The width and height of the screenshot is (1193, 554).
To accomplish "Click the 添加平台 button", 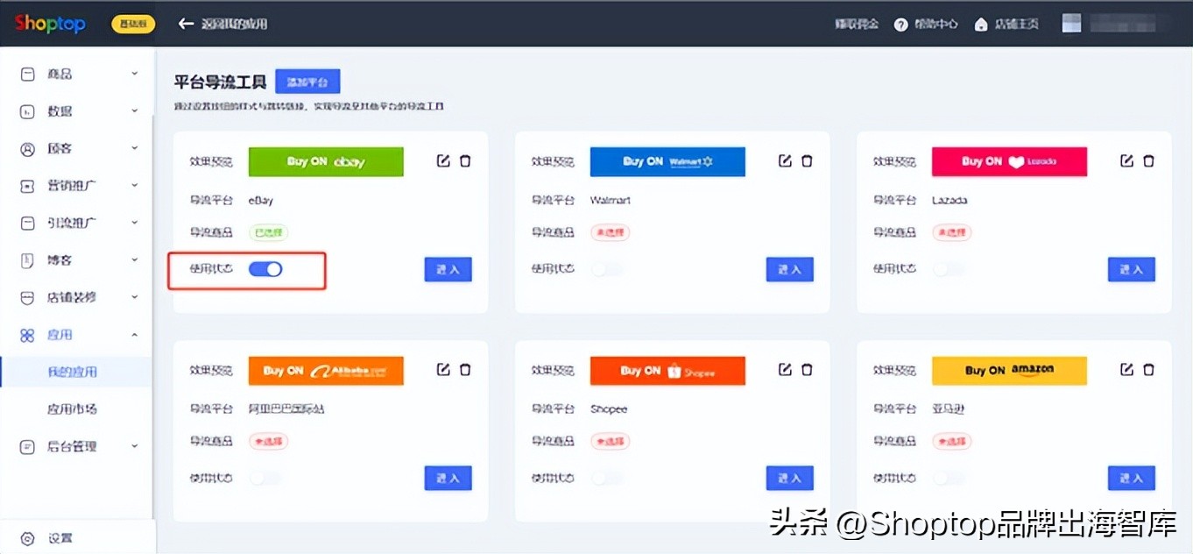I will click(x=307, y=80).
